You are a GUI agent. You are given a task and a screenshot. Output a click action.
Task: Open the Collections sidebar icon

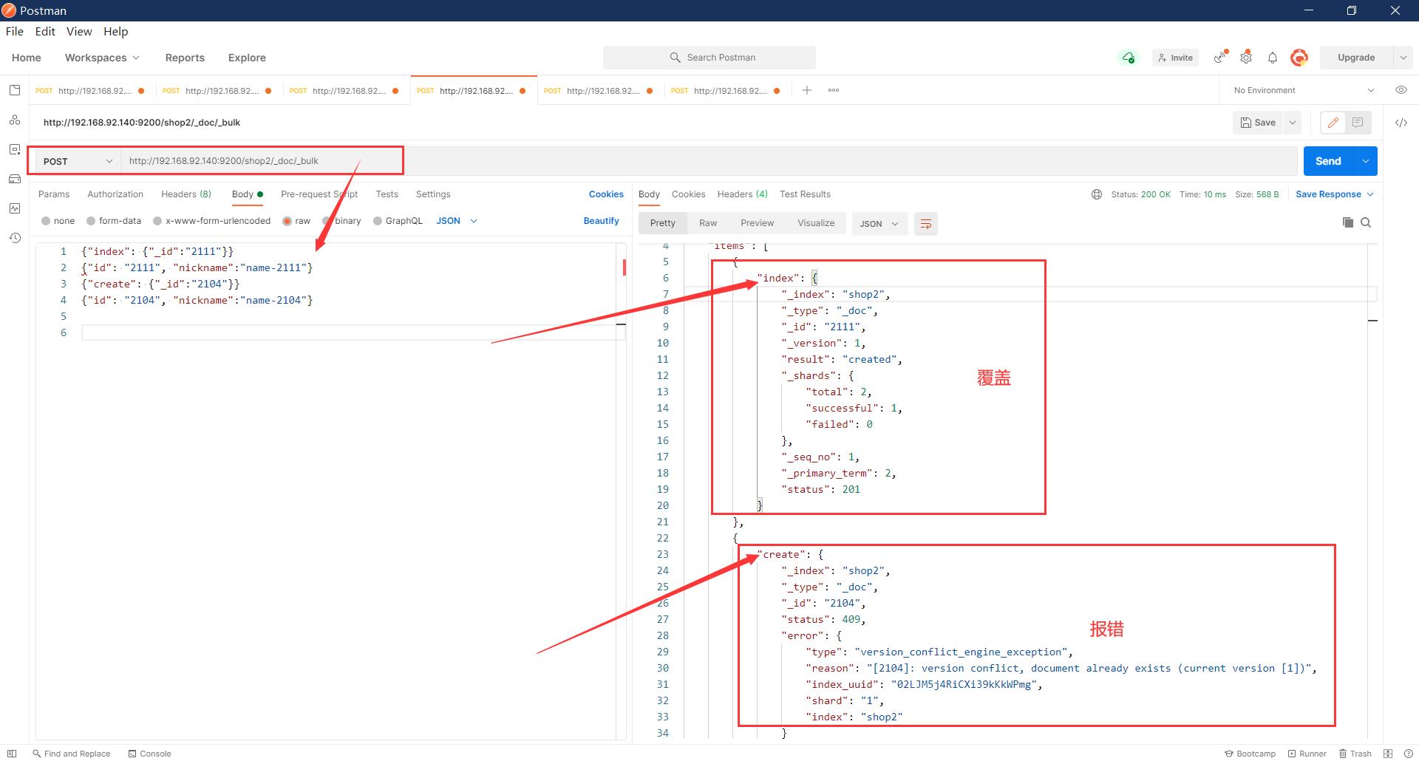pos(15,90)
